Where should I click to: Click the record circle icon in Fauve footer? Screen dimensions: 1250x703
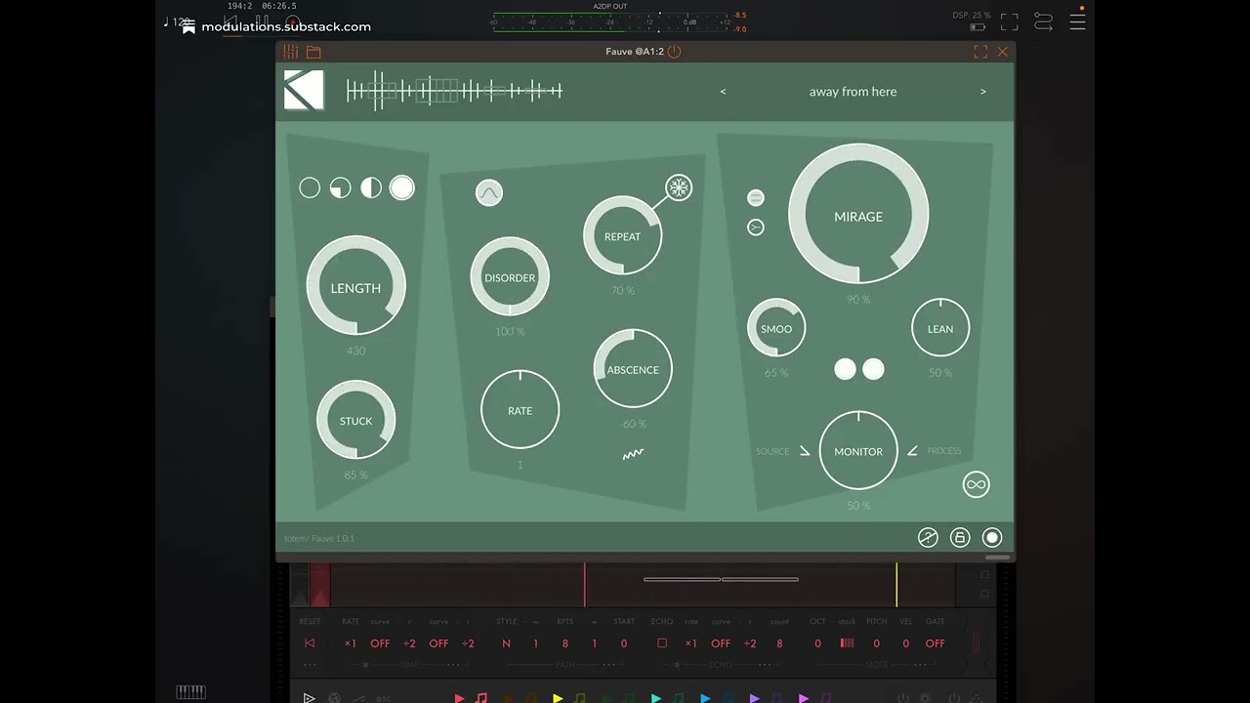point(992,538)
